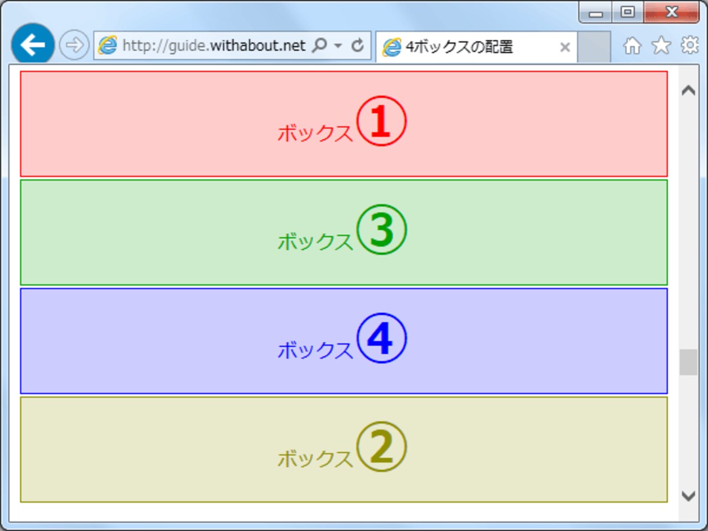
Task: Click the search magnifier in address bar
Action: click(x=319, y=46)
